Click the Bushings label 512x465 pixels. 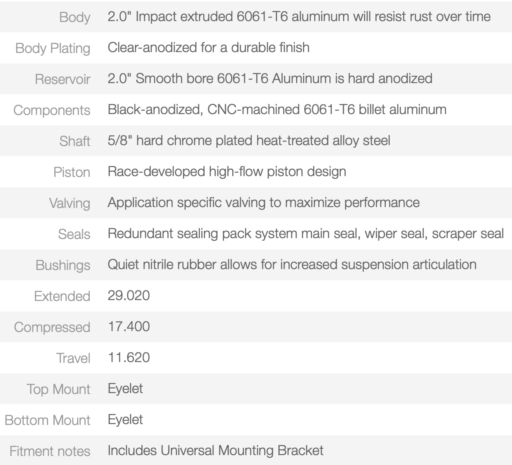[63, 265]
